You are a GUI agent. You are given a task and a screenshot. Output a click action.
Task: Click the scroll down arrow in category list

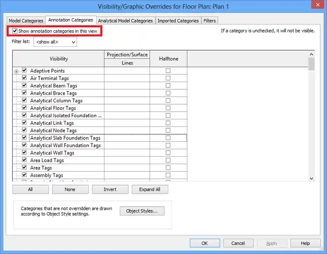(312, 178)
